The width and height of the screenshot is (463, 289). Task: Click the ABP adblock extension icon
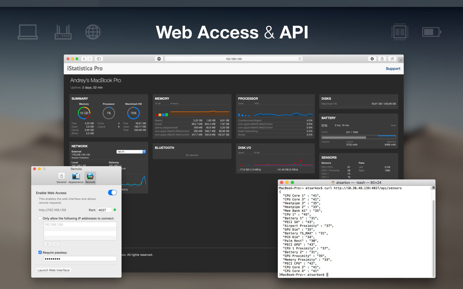[x=159, y=59]
